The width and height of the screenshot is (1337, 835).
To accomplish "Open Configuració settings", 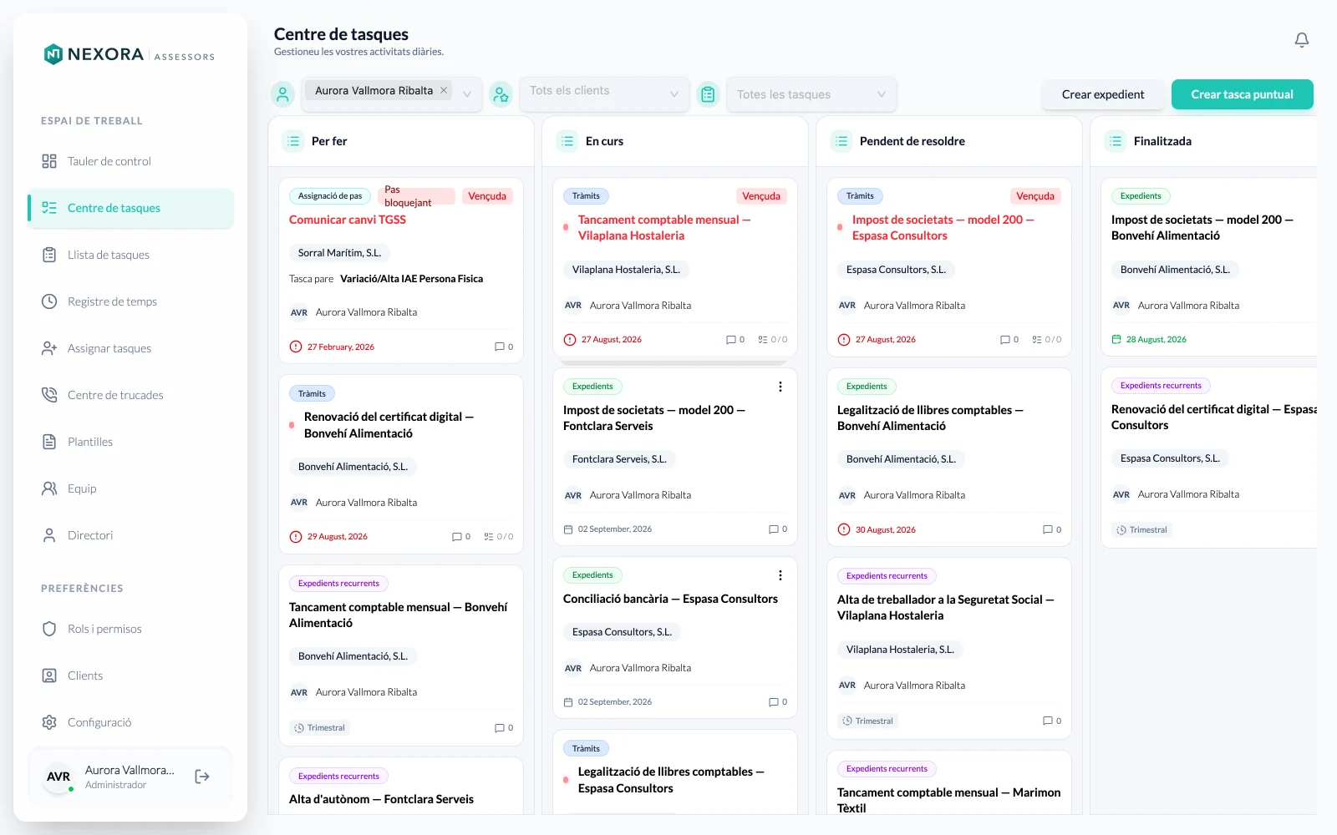I will tap(130, 722).
